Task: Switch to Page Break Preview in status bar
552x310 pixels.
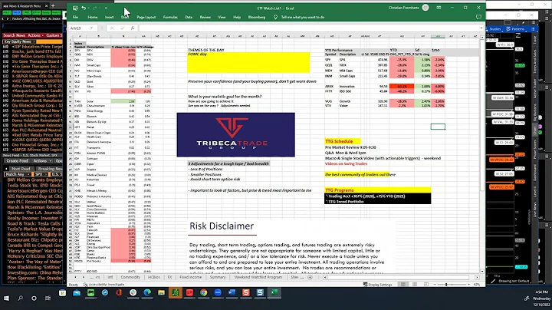Action: pos(426,284)
